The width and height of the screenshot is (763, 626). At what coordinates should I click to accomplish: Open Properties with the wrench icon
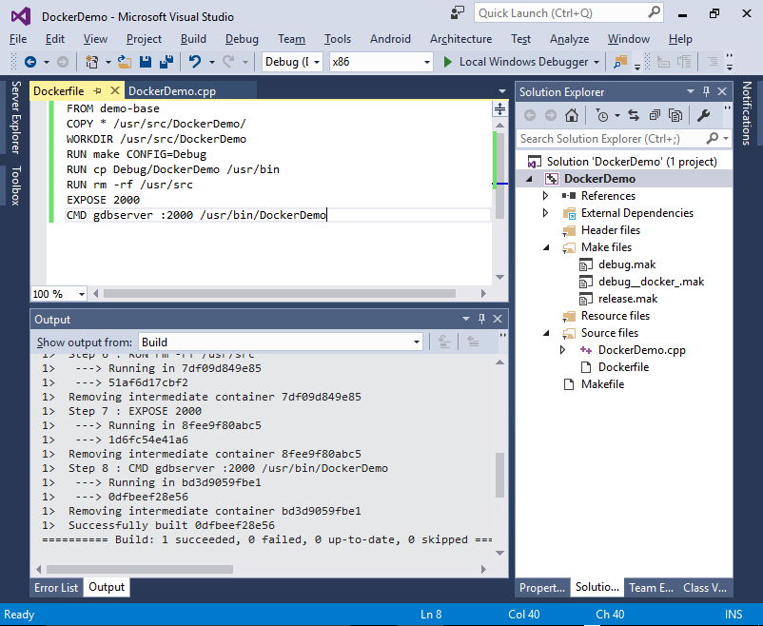[x=703, y=115]
